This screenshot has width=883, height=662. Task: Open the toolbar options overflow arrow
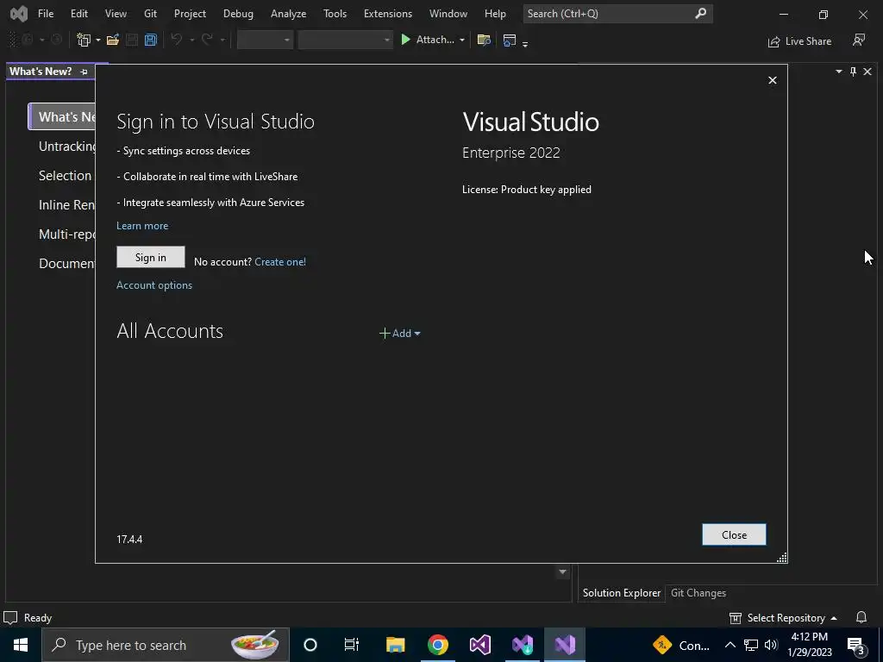click(525, 43)
